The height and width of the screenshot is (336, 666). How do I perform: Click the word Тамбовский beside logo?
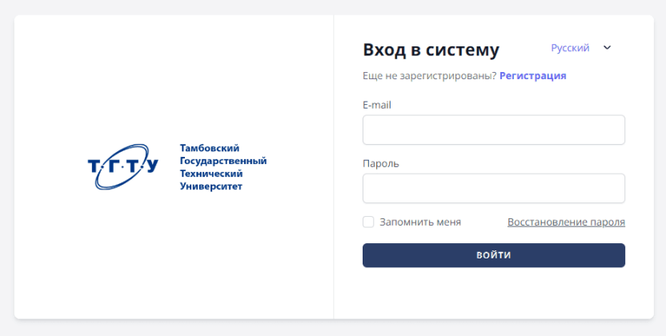click(x=210, y=148)
